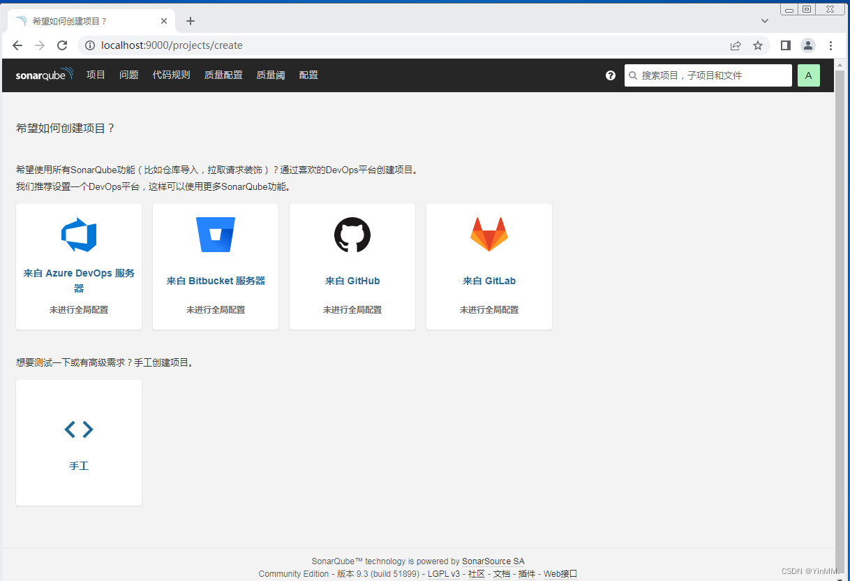This screenshot has height=581, width=850.
Task: Click the SonarQube logo
Action: coord(44,75)
